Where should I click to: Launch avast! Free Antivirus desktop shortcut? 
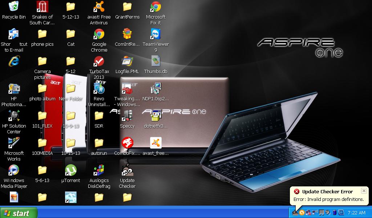[99, 7]
